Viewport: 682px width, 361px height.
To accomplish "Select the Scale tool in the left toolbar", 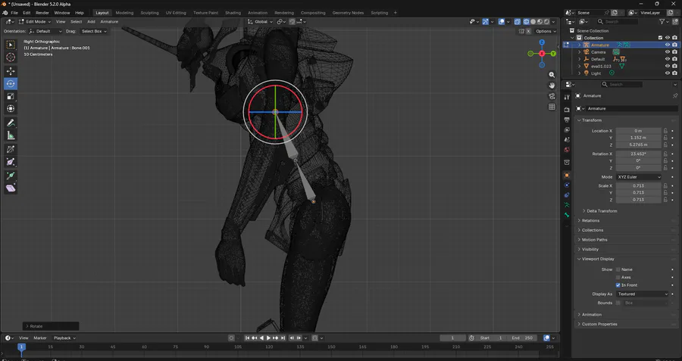I will 11,96.
